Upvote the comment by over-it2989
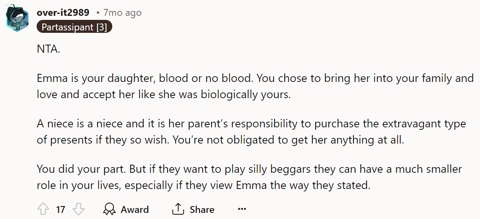480x219 pixels. tap(43, 209)
